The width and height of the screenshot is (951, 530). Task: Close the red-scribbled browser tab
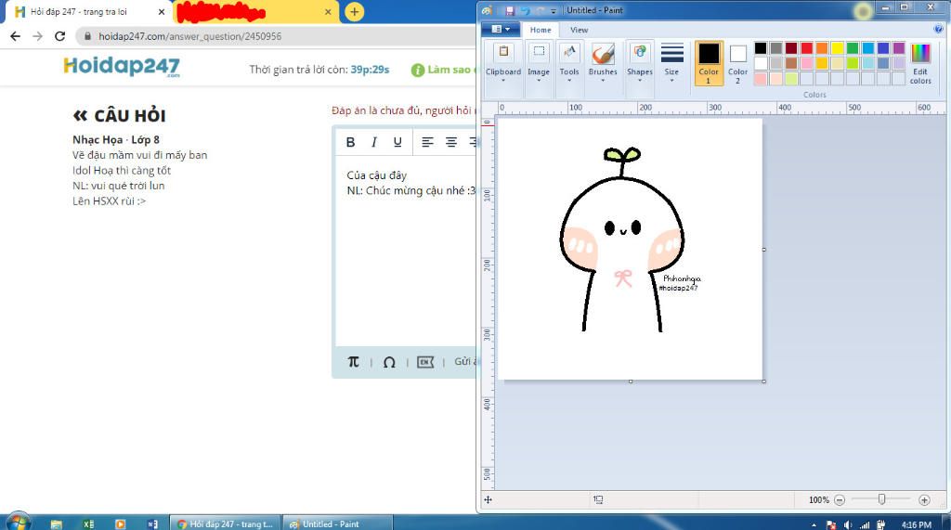click(328, 11)
